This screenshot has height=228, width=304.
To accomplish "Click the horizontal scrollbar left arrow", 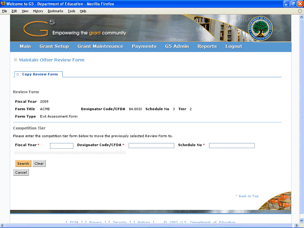I will pyautogui.click(x=2, y=226).
